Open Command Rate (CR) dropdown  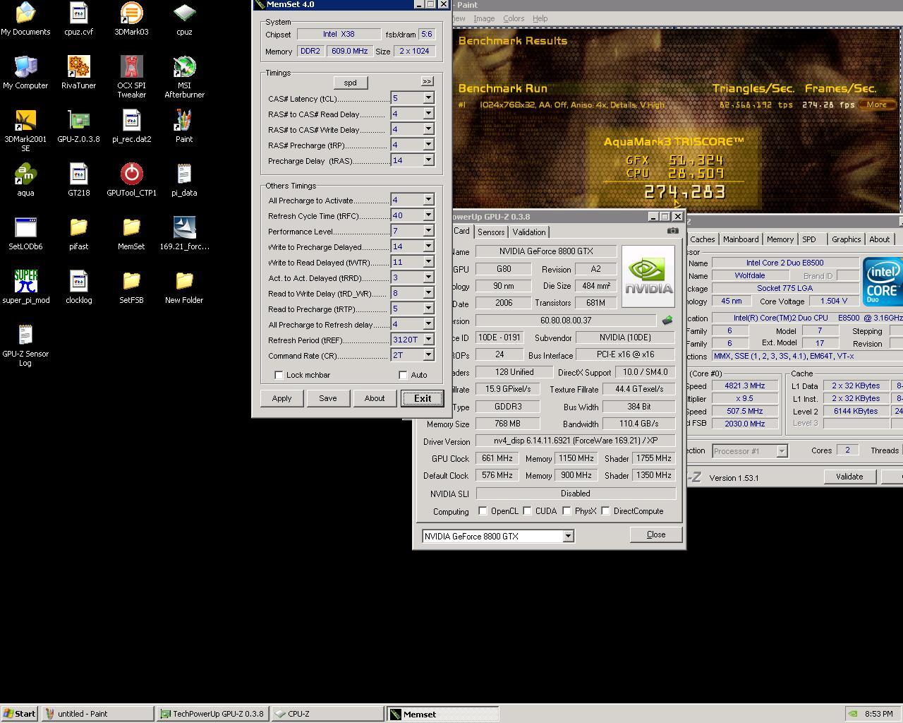pyautogui.click(x=428, y=355)
